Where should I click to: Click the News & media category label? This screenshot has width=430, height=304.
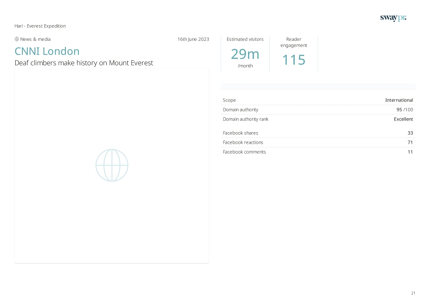click(x=35, y=39)
